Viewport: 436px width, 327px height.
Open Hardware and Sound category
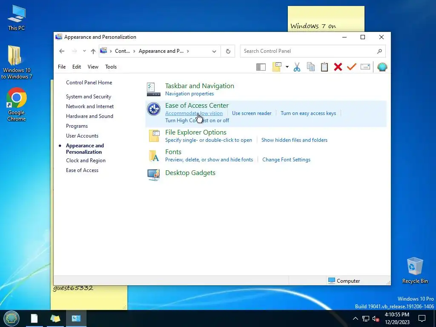click(x=89, y=116)
